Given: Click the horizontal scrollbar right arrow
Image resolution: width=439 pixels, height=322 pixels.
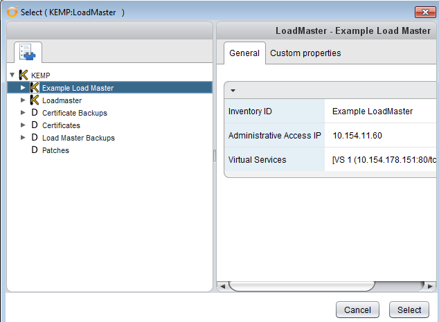Looking at the screenshot, I should tap(430, 287).
